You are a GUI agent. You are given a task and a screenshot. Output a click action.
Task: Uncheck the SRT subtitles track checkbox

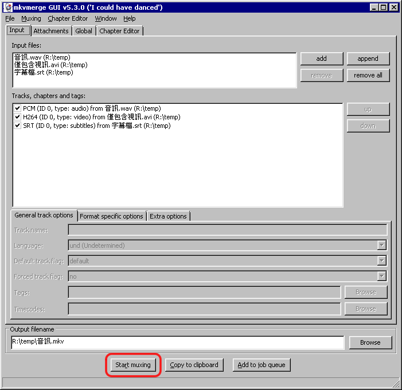(x=17, y=126)
